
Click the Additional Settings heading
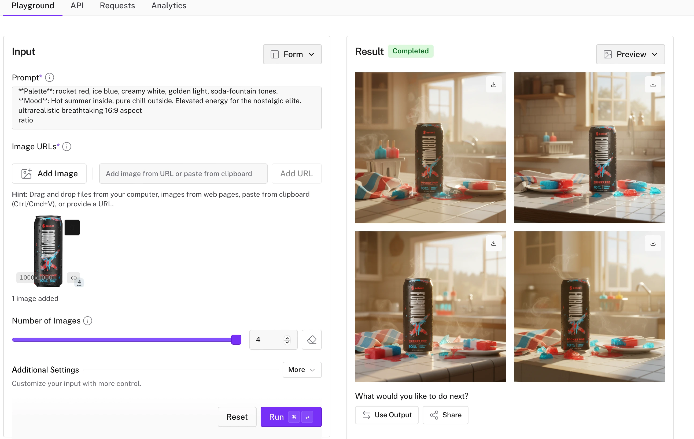click(45, 370)
